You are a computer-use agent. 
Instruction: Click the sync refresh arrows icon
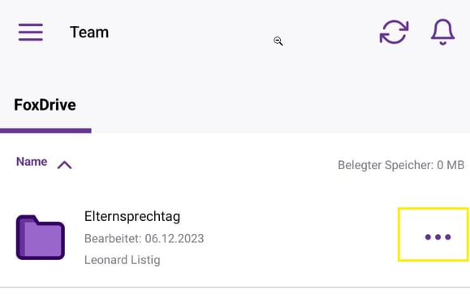click(x=395, y=33)
